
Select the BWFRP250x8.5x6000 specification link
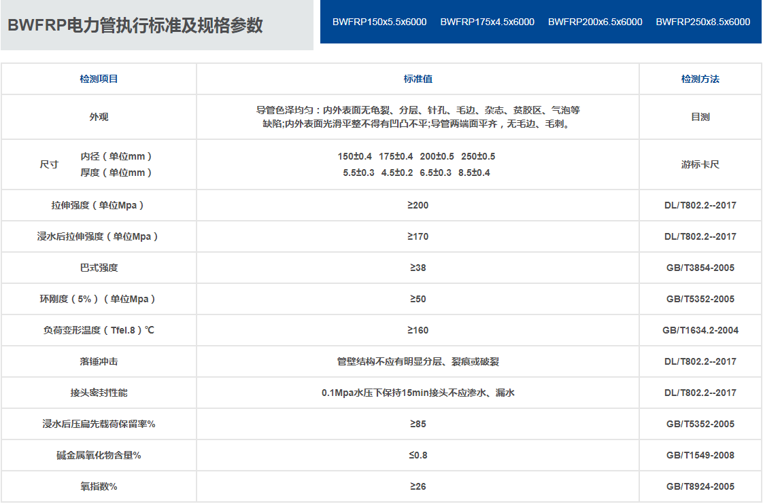(702, 22)
